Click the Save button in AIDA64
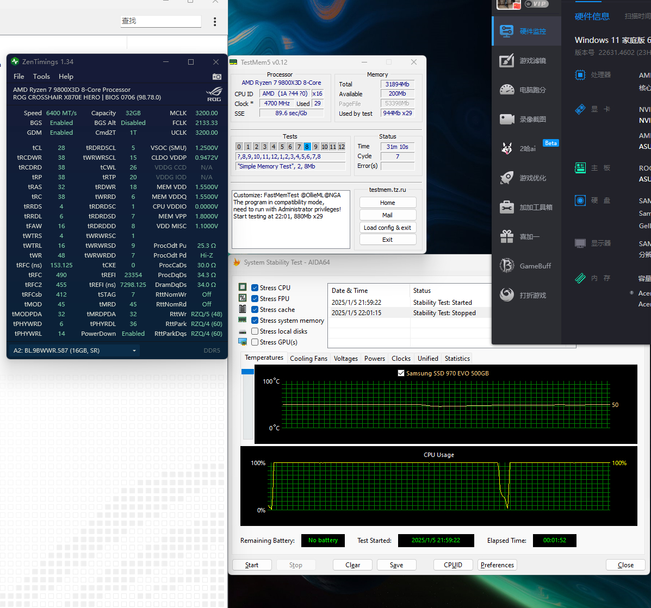Screen dimensions: 651x608 coord(396,565)
